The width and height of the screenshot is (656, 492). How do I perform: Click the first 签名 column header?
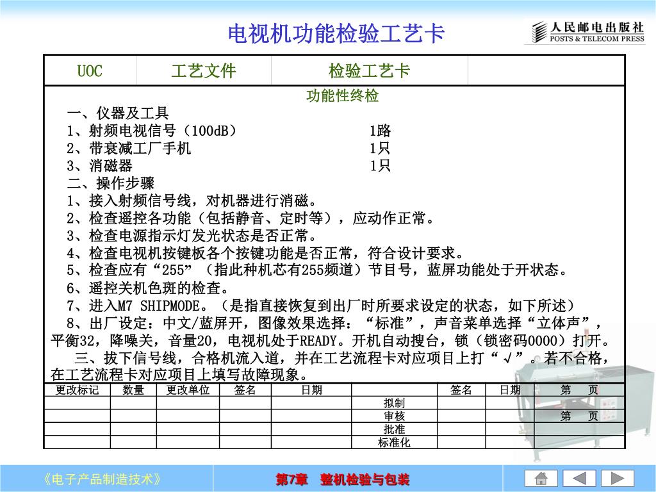click(245, 390)
